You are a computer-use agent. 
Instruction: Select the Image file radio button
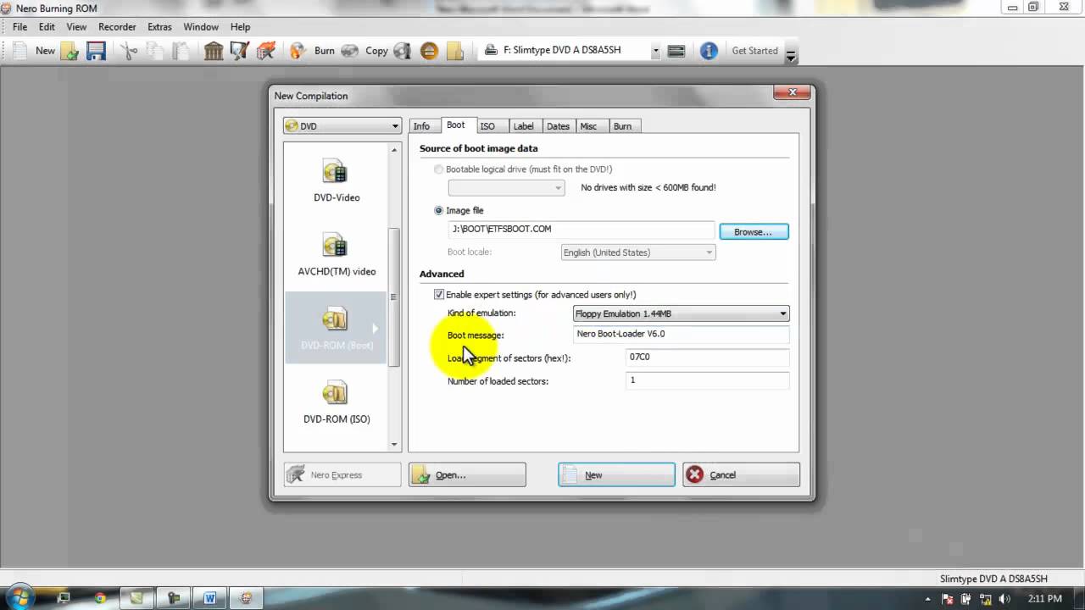click(438, 210)
